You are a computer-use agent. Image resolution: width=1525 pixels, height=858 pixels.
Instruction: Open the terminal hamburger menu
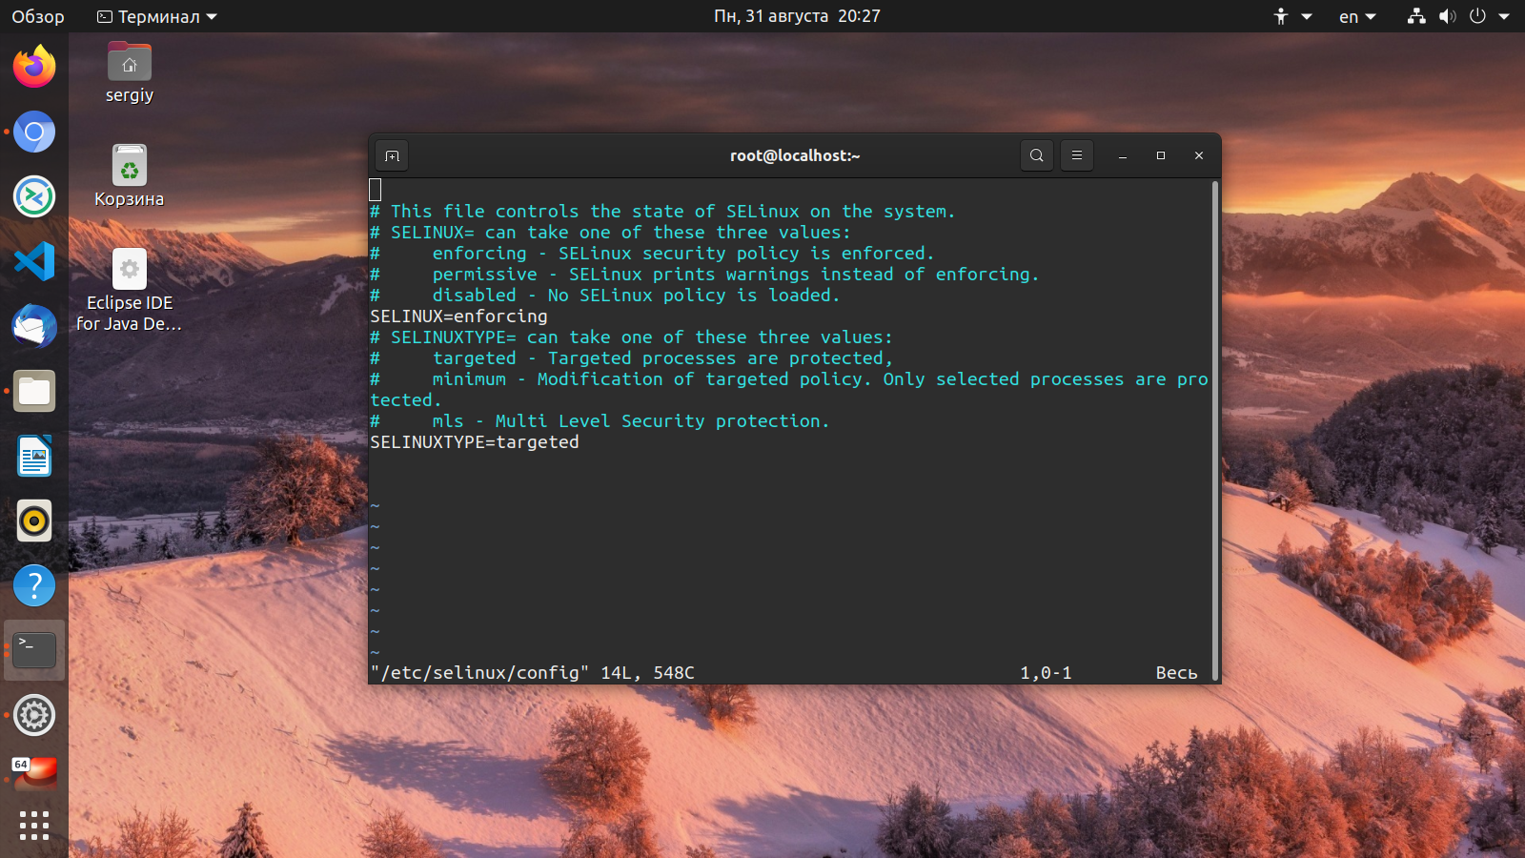(1076, 155)
